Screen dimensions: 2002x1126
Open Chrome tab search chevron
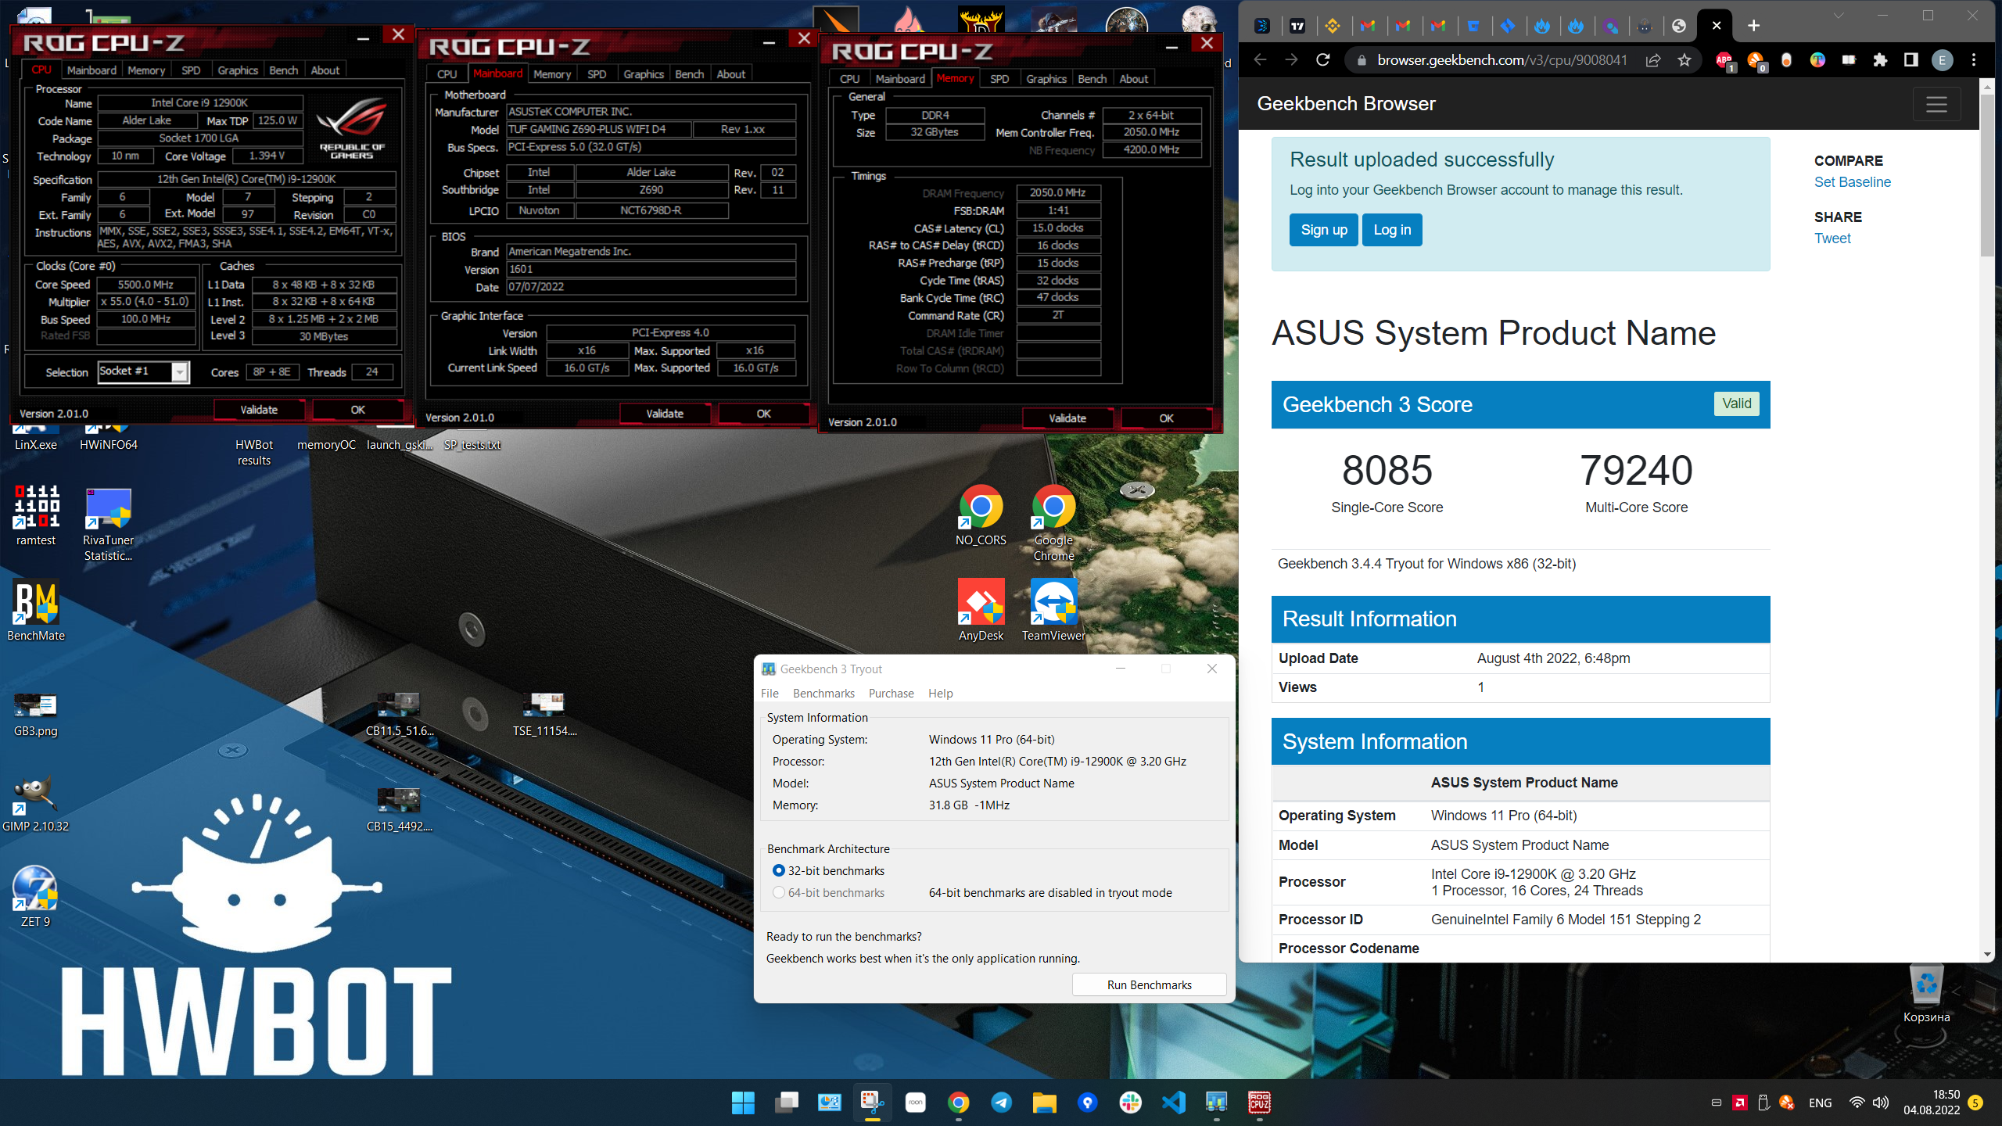[x=1839, y=16]
